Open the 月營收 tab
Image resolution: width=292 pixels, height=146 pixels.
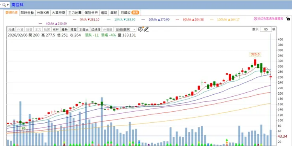click(x=129, y=13)
